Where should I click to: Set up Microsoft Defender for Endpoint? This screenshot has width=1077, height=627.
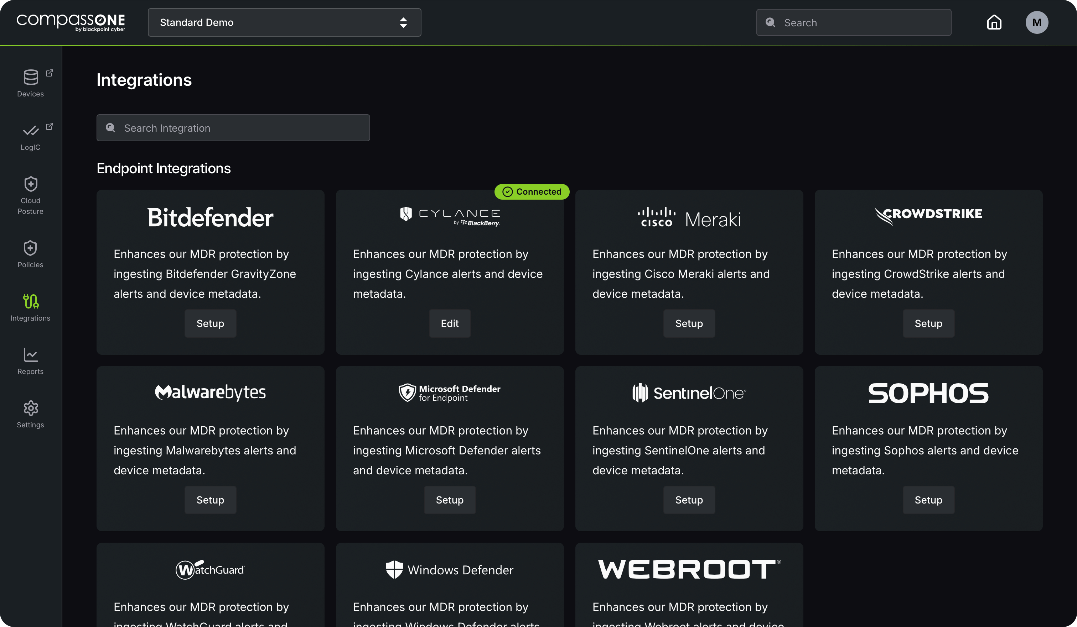coord(450,500)
